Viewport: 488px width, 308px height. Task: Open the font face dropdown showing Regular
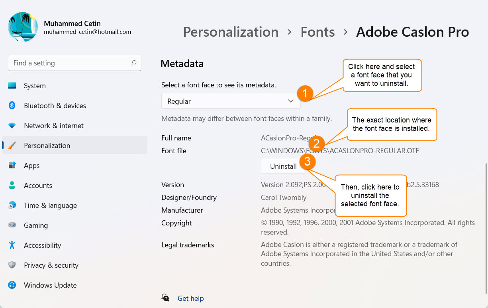click(x=231, y=101)
